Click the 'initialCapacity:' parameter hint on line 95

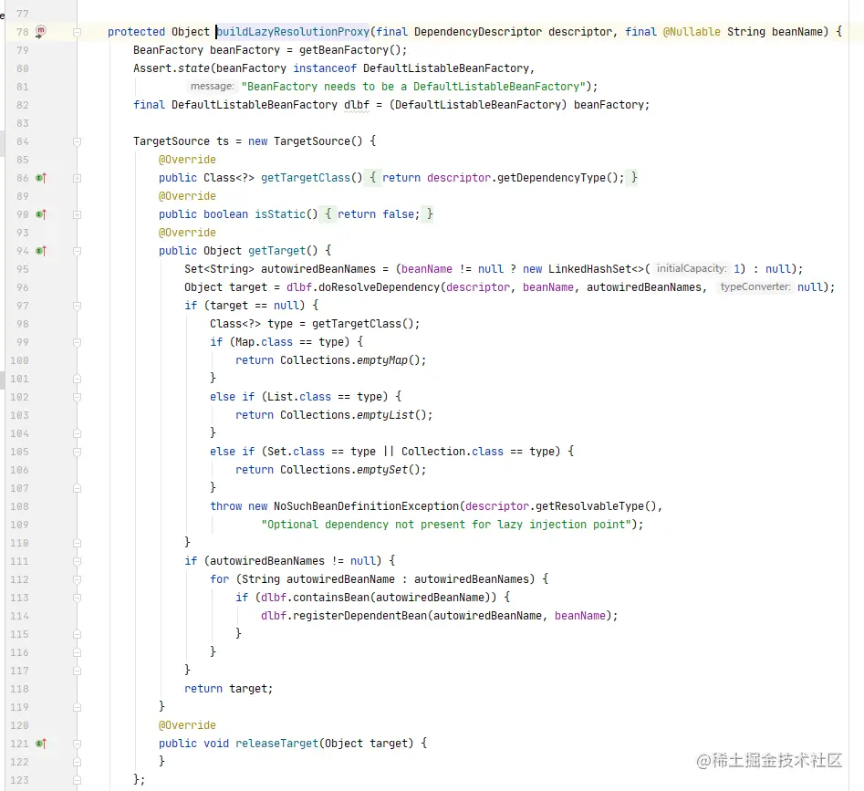[x=692, y=268]
